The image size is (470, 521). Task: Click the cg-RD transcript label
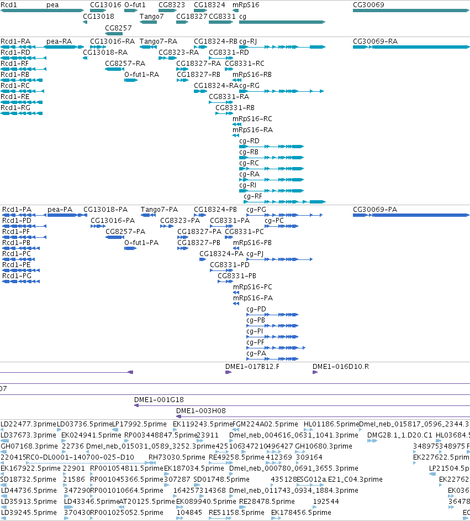[250, 141]
